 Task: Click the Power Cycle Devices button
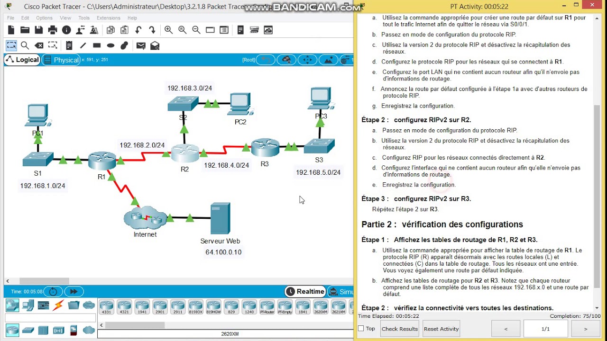[x=53, y=292]
